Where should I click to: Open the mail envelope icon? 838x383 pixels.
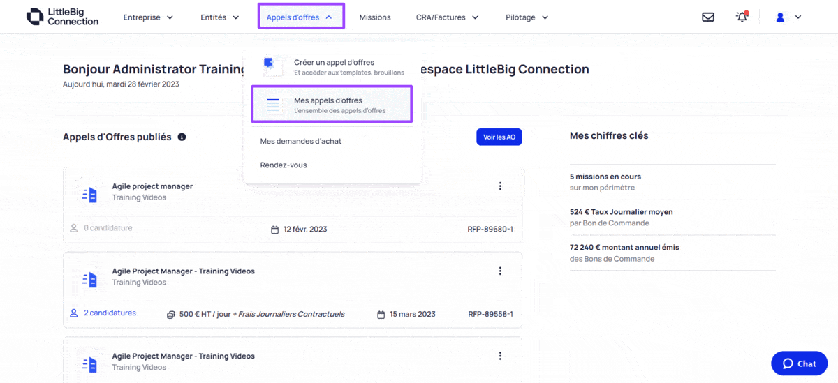[x=708, y=17]
